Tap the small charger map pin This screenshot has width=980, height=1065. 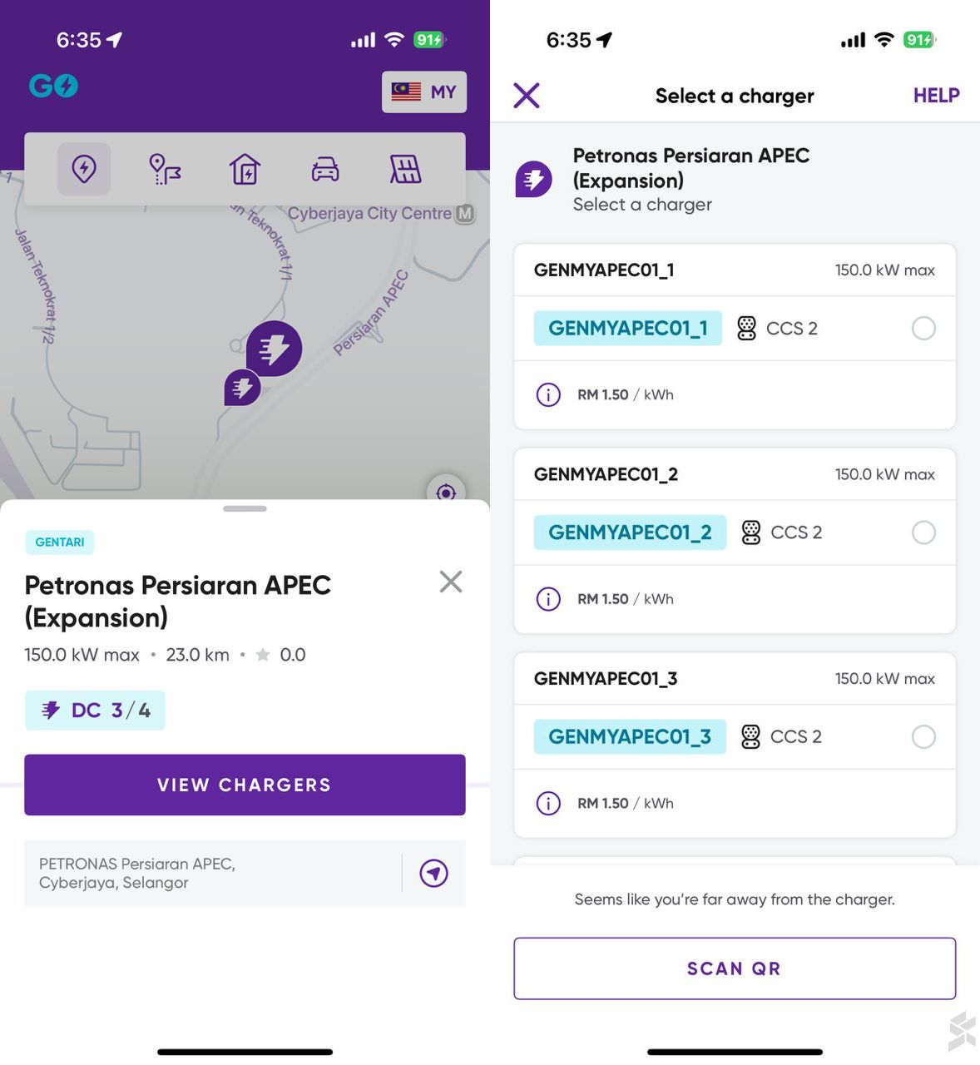242,387
